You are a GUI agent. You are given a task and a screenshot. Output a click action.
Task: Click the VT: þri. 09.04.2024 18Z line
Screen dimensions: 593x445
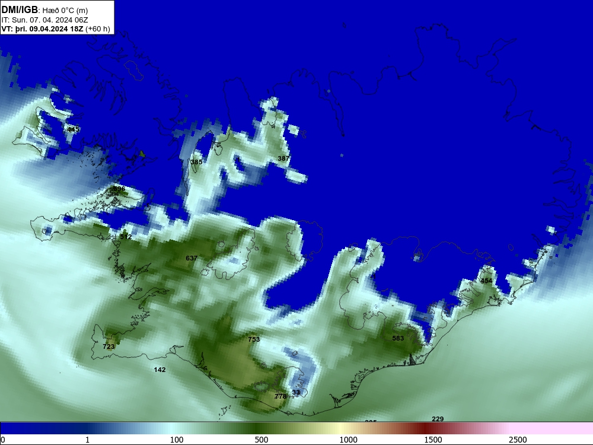click(56, 29)
